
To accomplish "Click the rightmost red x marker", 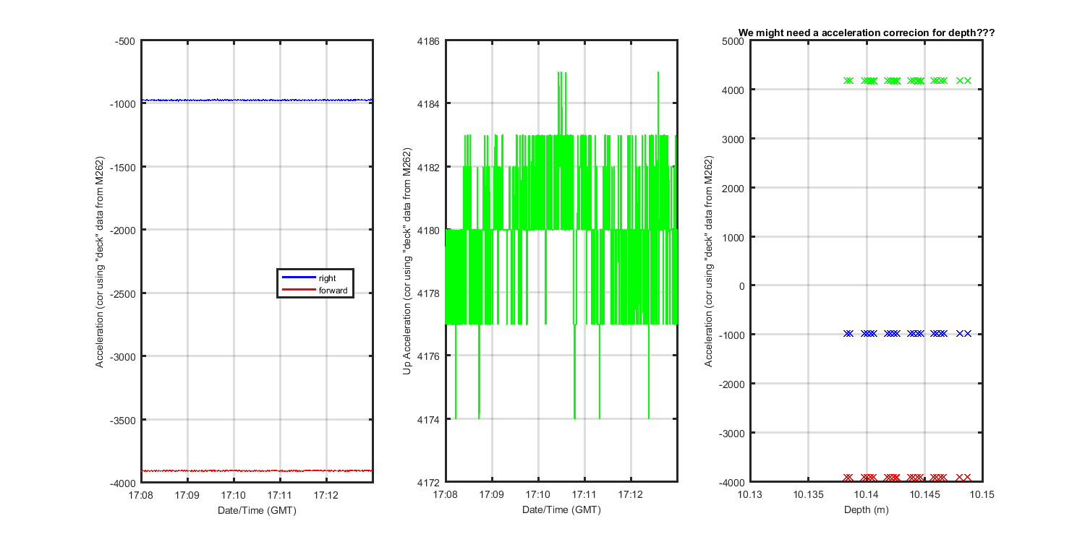I will (968, 477).
